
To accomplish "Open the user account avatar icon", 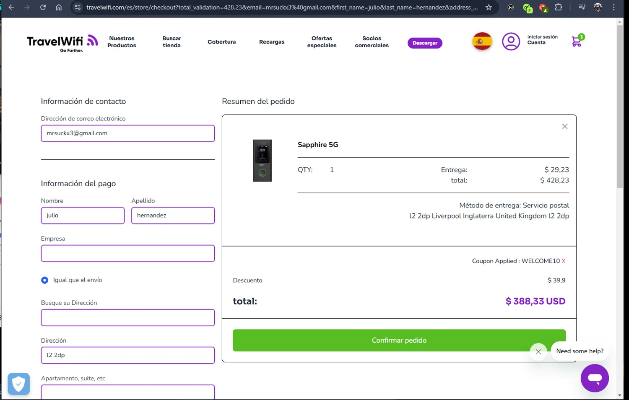I will click(x=511, y=42).
